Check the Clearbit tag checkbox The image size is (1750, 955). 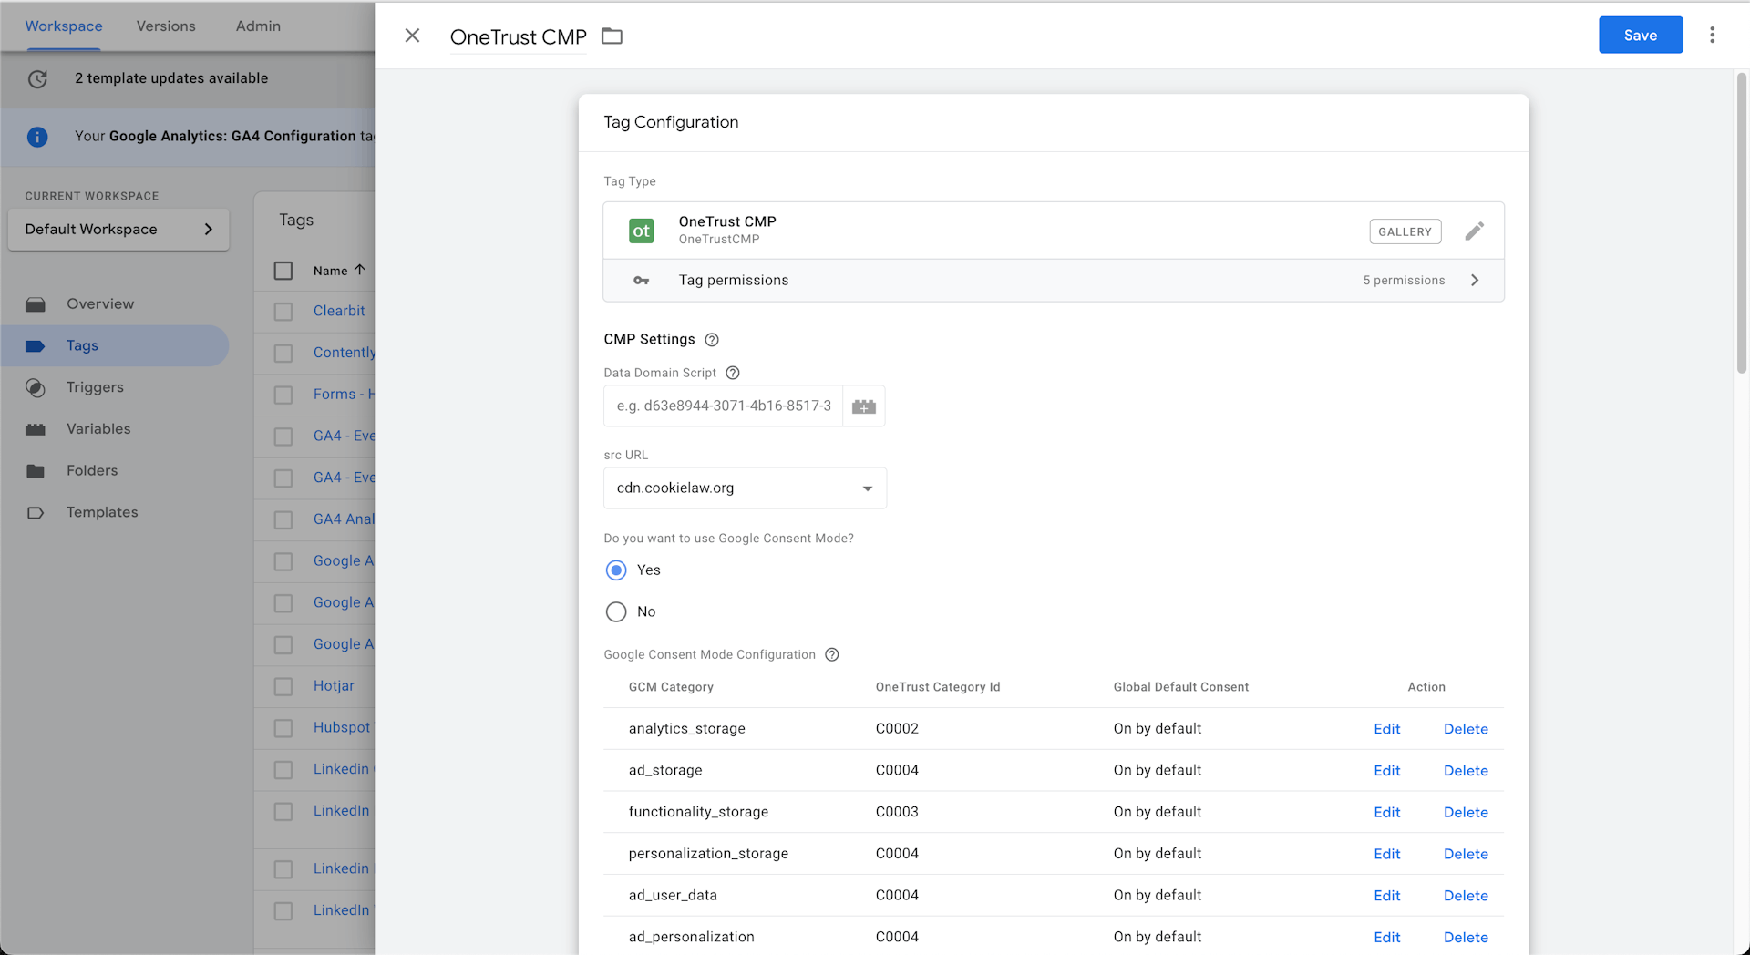tap(283, 312)
